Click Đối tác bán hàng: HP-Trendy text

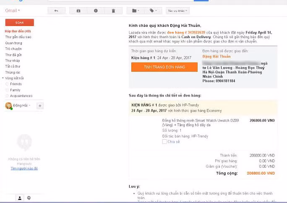click(x=185, y=136)
